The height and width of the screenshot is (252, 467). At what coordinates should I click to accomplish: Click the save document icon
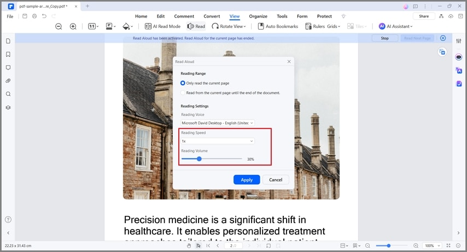coord(25,16)
